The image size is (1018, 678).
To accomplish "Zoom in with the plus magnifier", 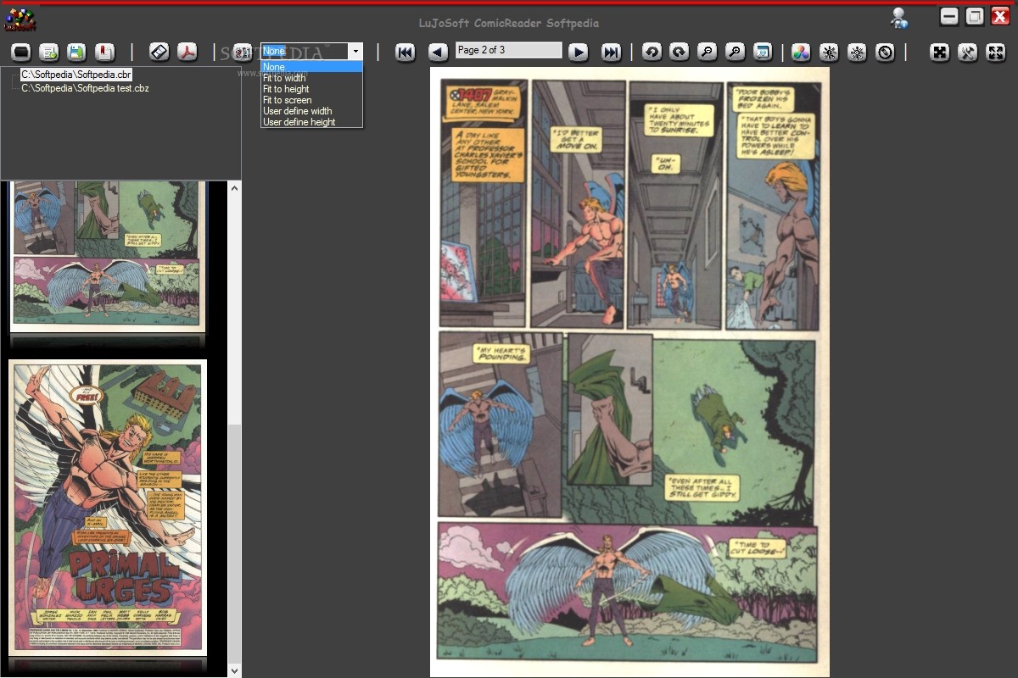I will pyautogui.click(x=735, y=53).
